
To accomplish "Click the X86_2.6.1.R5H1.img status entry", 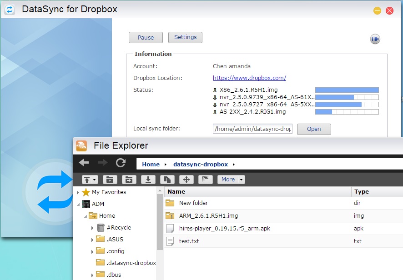I will (248, 90).
